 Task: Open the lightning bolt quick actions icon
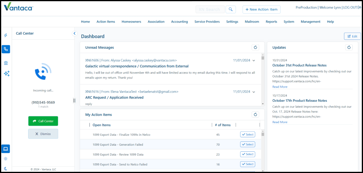(x=6, y=35)
